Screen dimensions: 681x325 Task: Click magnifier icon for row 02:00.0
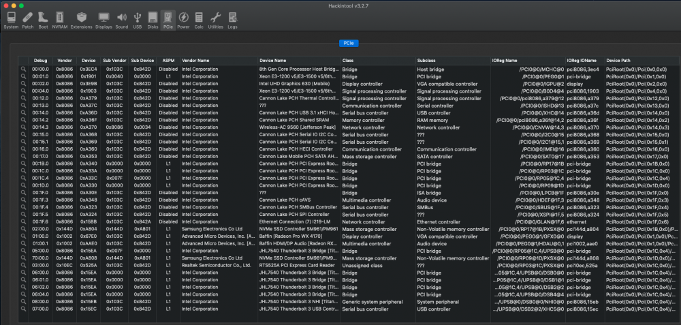click(x=23, y=229)
